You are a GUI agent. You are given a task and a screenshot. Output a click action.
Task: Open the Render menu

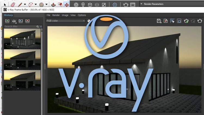[x=56, y=15]
